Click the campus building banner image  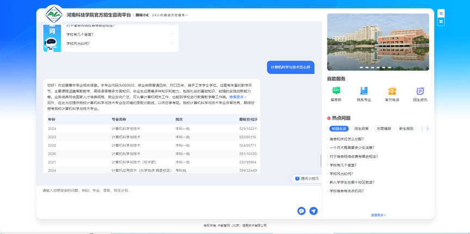pos(378,42)
